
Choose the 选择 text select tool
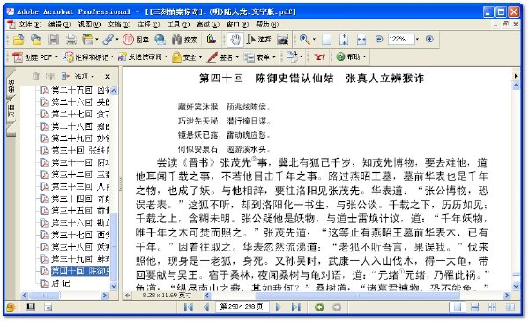(258, 40)
